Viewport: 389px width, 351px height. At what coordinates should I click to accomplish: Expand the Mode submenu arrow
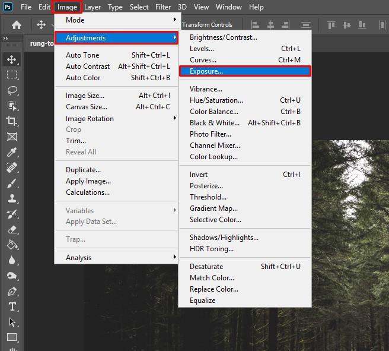(x=175, y=20)
